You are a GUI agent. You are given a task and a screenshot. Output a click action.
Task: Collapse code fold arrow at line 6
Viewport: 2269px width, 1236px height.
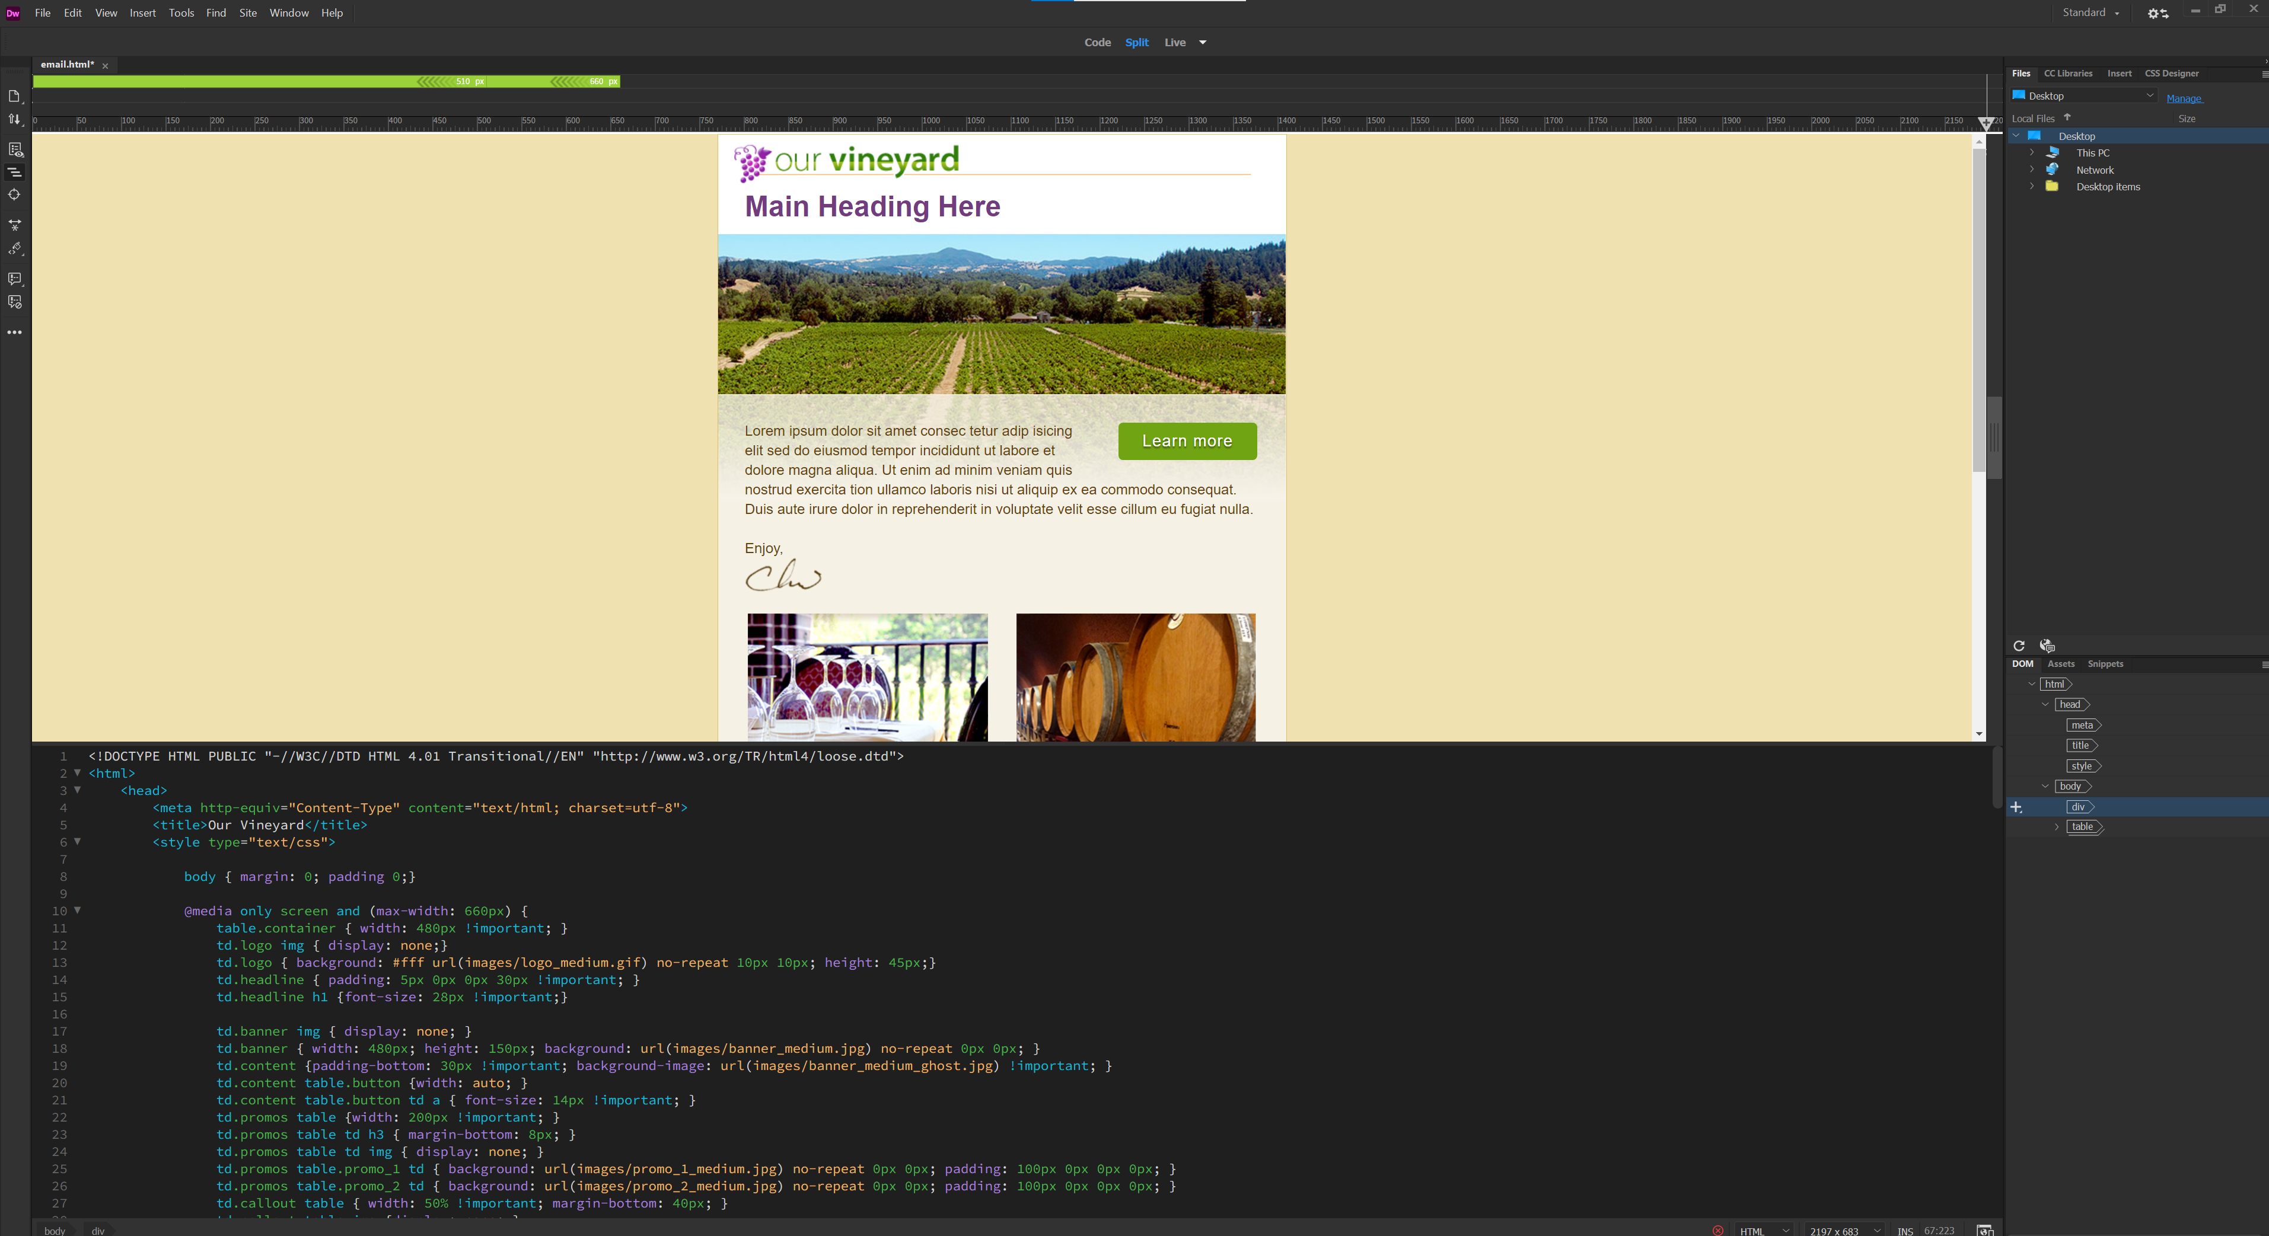(78, 842)
